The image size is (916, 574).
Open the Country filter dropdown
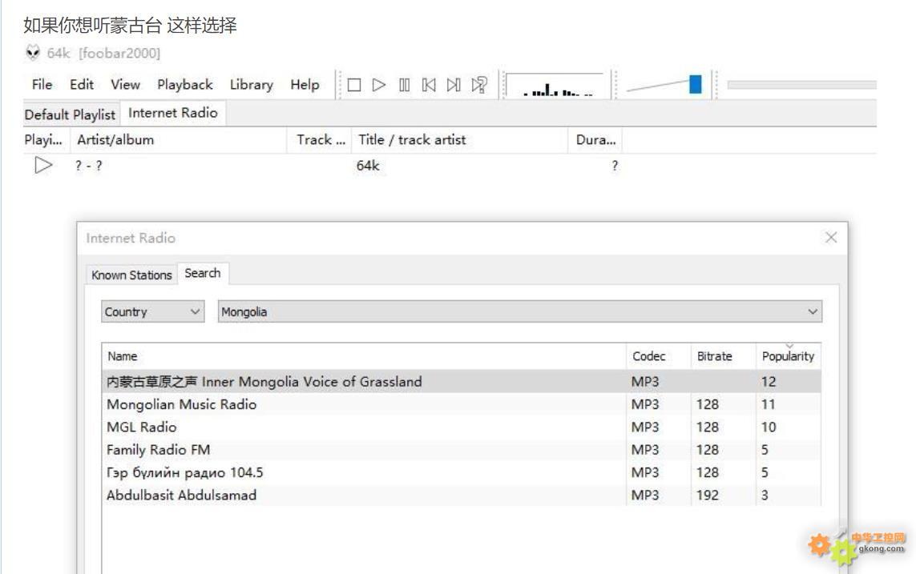point(153,312)
